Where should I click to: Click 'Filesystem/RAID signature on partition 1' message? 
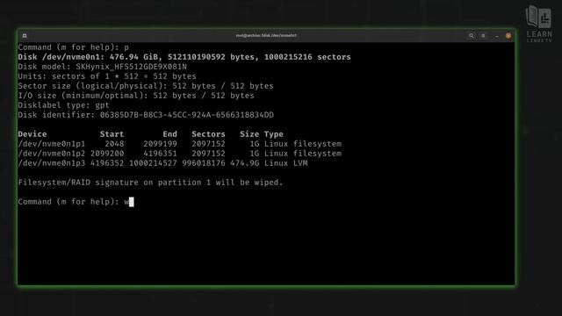tap(150, 183)
